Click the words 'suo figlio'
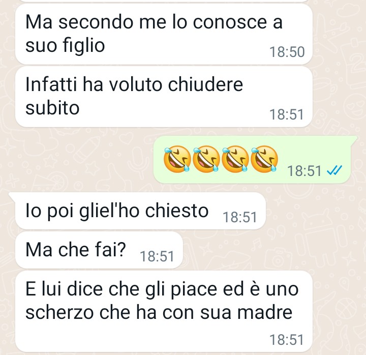The height and width of the screenshot is (355, 366). click(x=65, y=45)
